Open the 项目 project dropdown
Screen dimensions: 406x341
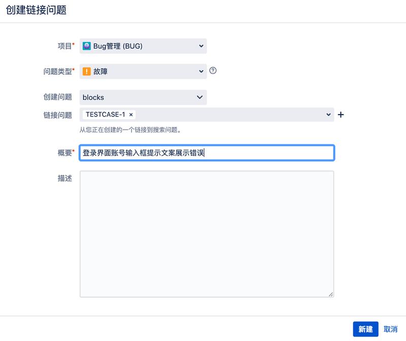pos(142,46)
